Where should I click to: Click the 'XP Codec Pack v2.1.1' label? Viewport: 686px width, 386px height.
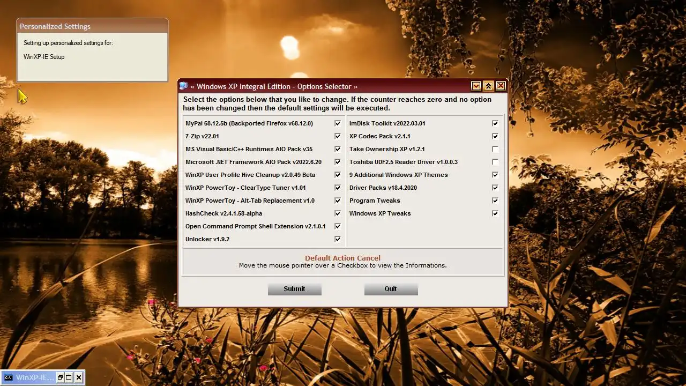click(x=380, y=136)
